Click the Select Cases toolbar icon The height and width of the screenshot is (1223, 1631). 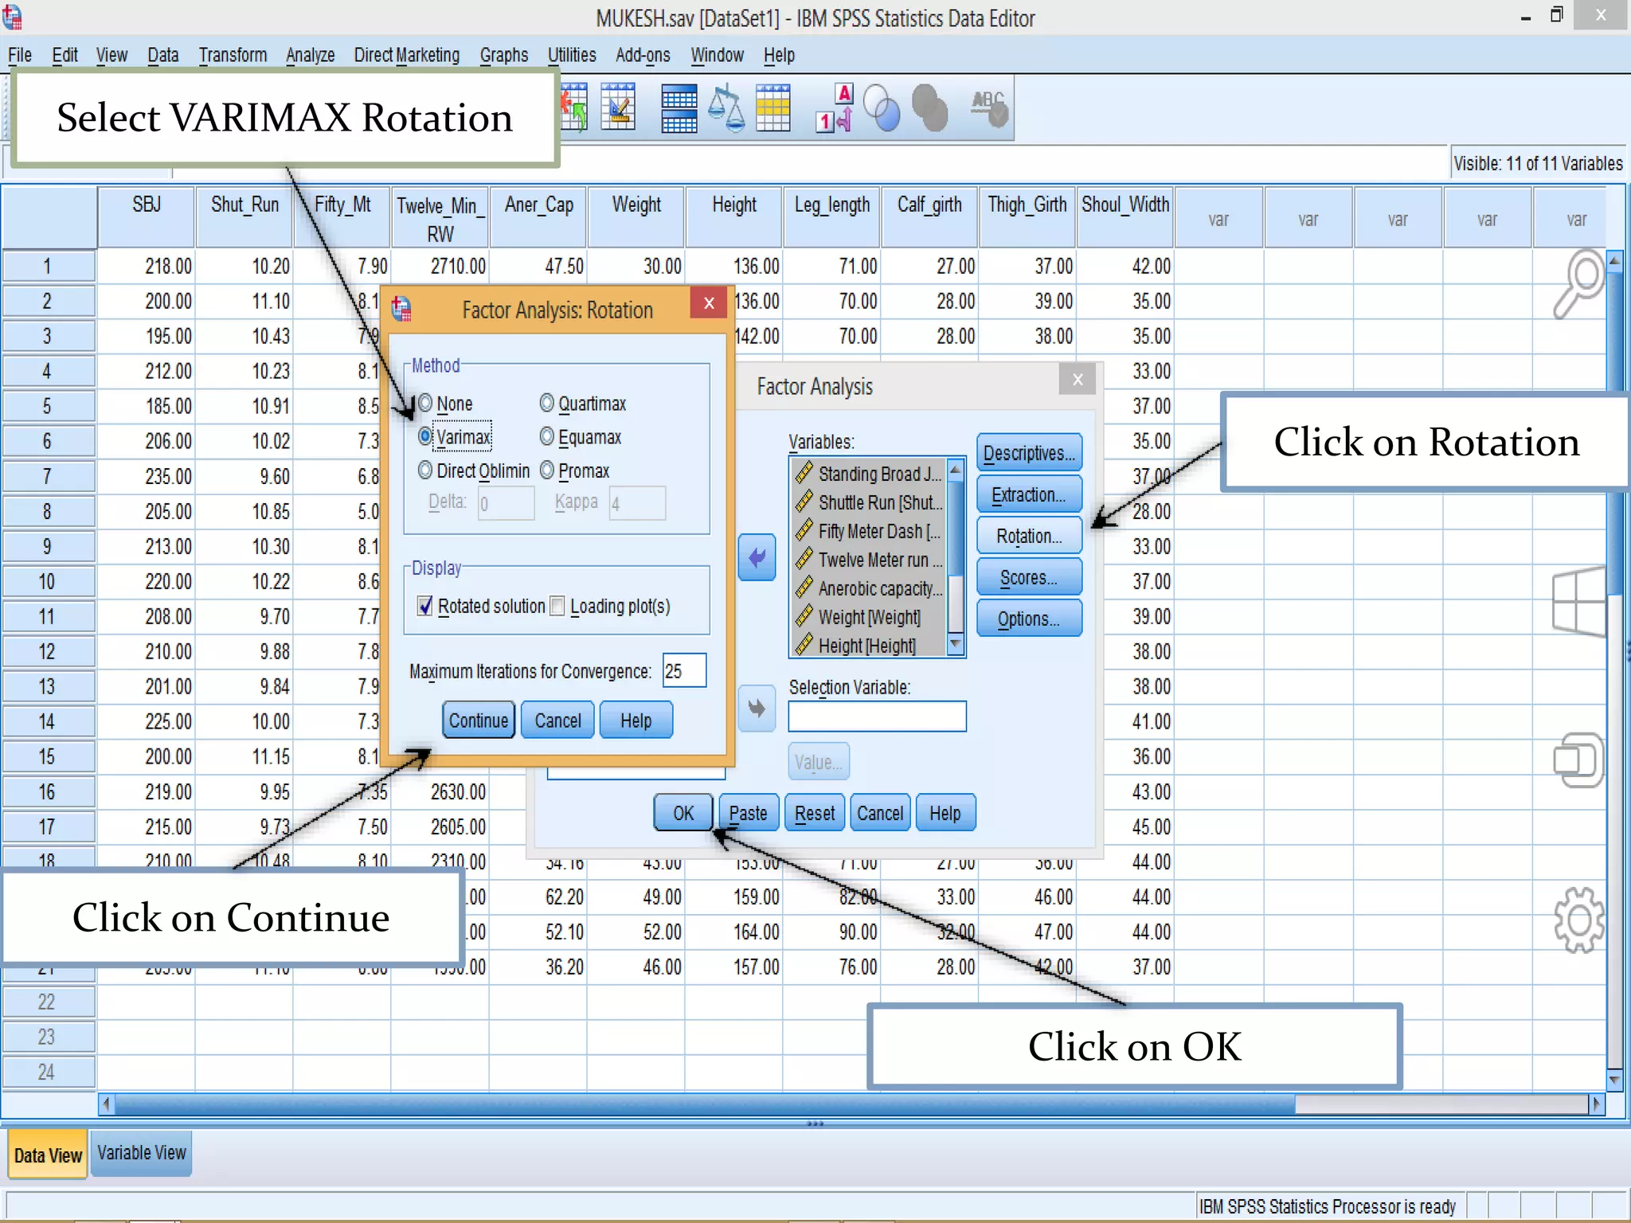773,107
